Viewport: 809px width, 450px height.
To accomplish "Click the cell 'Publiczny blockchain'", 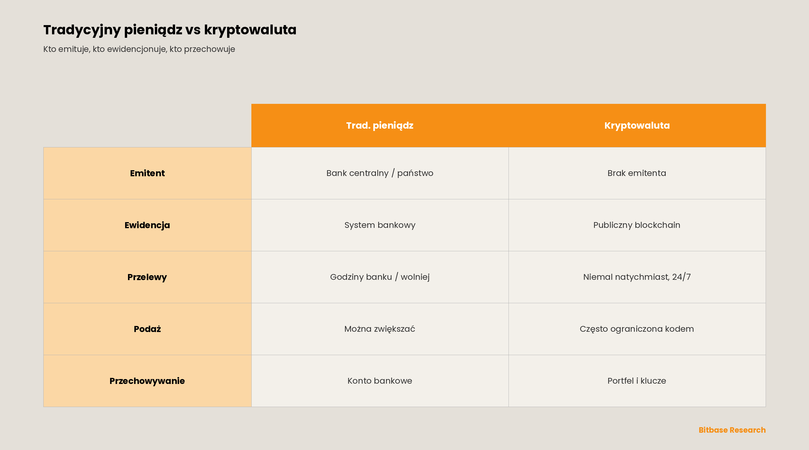I will tap(637, 225).
